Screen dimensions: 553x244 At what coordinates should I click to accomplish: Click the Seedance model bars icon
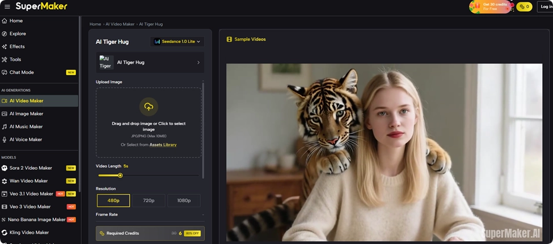click(x=157, y=41)
